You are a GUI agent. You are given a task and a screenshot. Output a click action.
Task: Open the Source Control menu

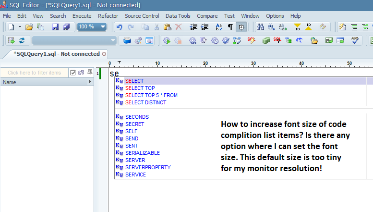tap(142, 16)
